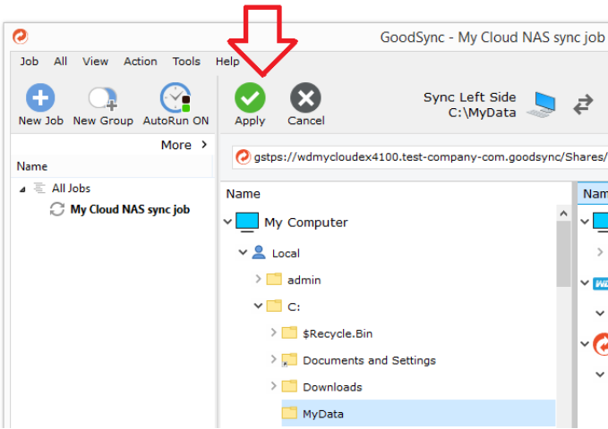Click the More button in jobs panel
The image size is (608, 429).
click(184, 145)
